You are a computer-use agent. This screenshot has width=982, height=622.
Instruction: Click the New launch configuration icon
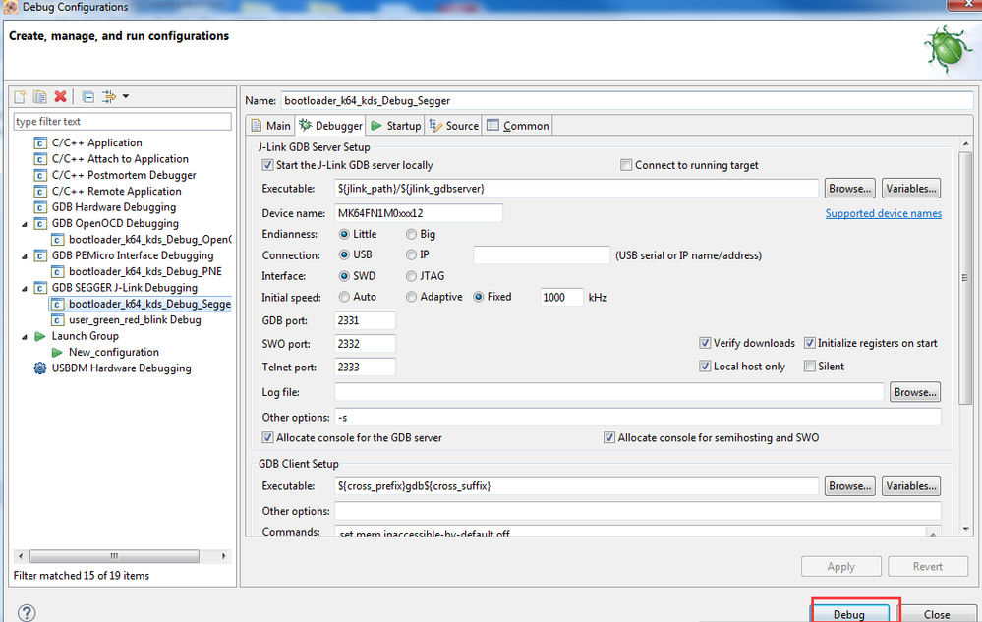(x=20, y=96)
